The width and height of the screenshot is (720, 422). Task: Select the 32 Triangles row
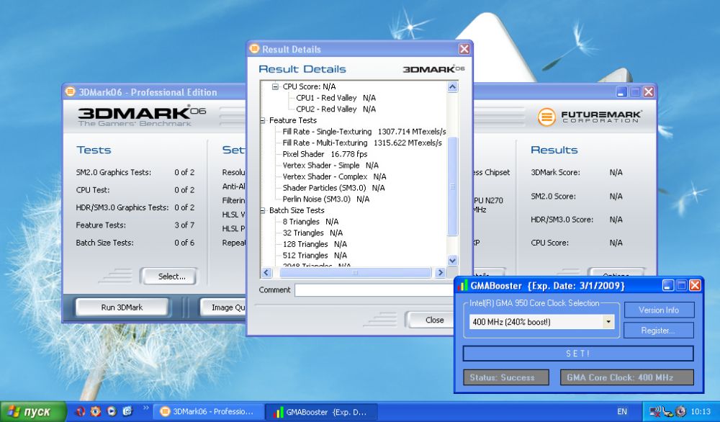(312, 233)
